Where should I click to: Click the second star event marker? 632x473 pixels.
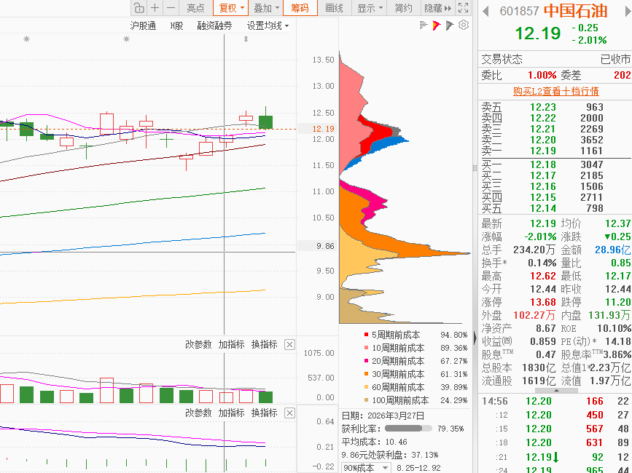126,39
